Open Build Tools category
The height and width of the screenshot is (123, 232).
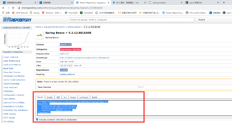coord(8,68)
